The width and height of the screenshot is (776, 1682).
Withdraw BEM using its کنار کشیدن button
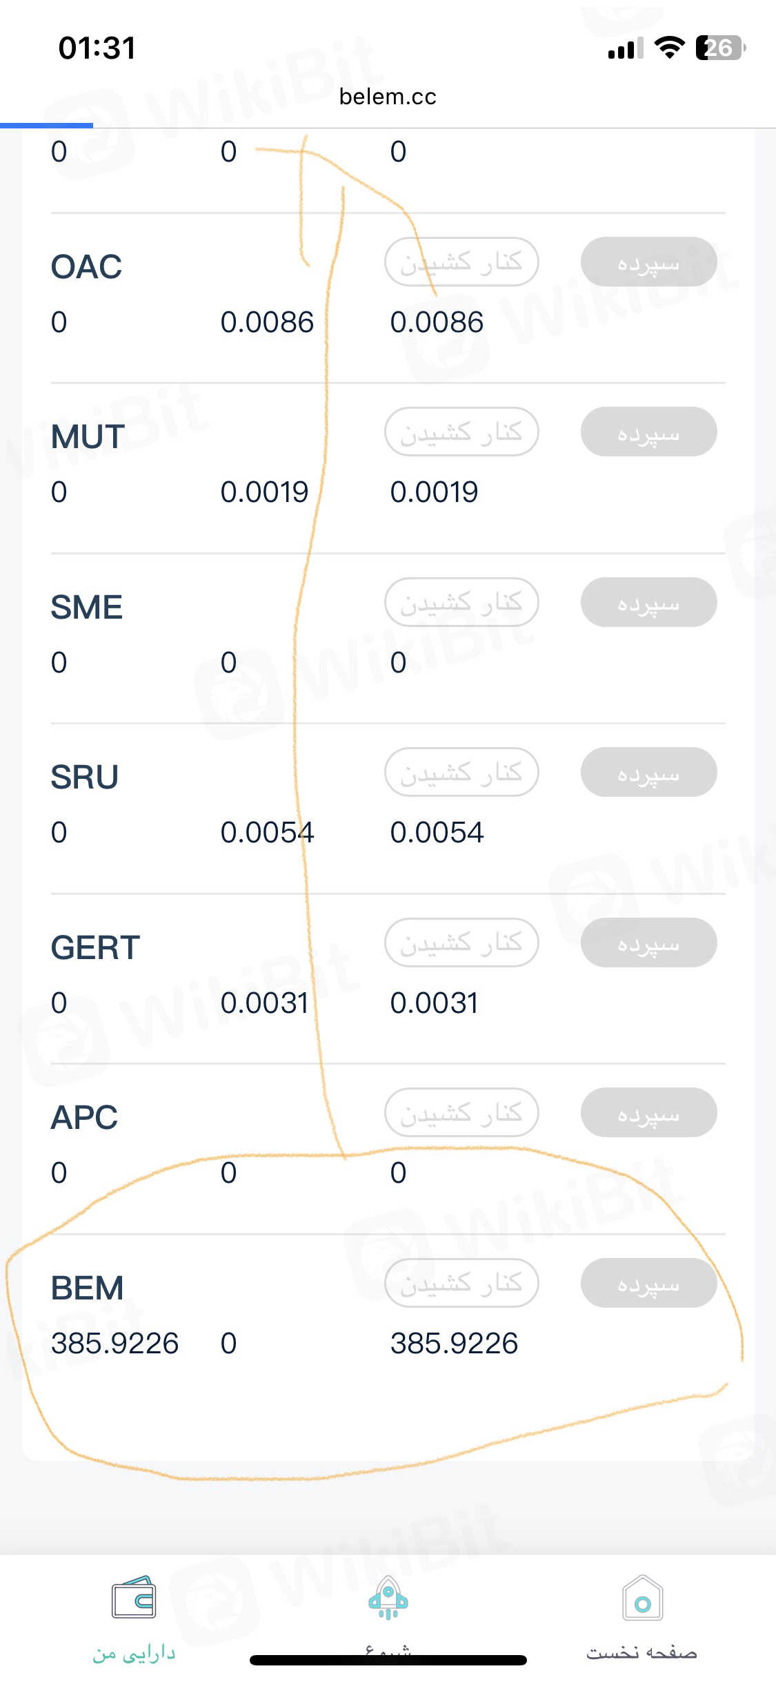tap(461, 1283)
